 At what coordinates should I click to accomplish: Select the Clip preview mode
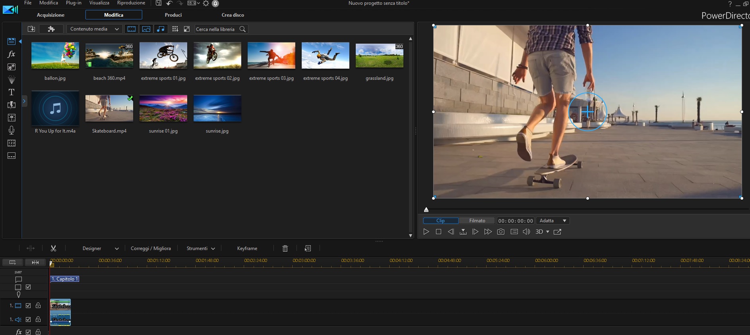[441, 221]
